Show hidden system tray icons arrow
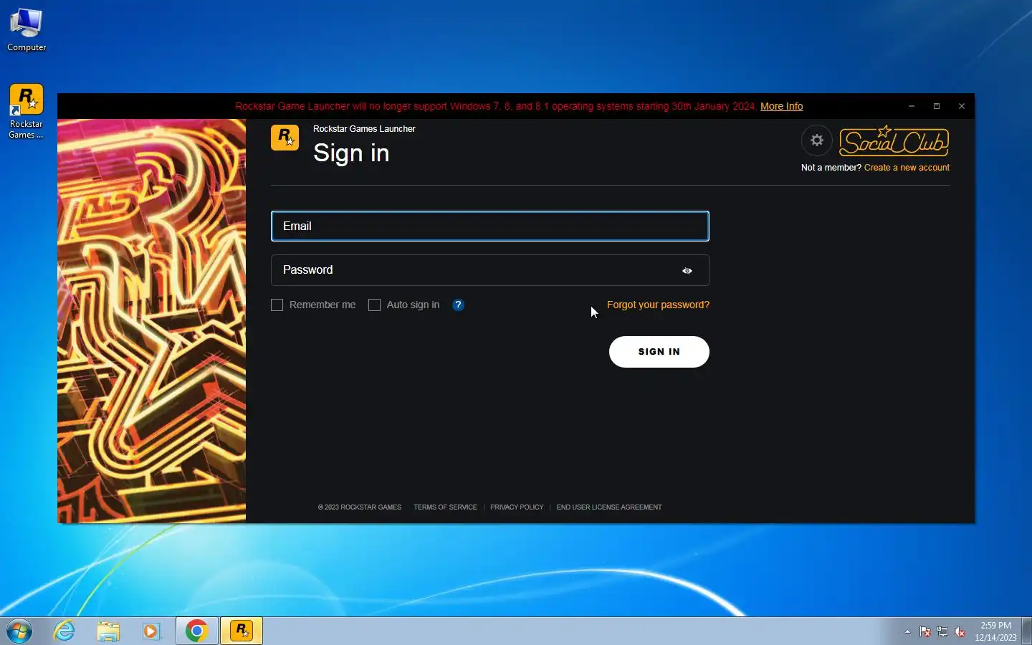The image size is (1032, 645). click(x=907, y=631)
